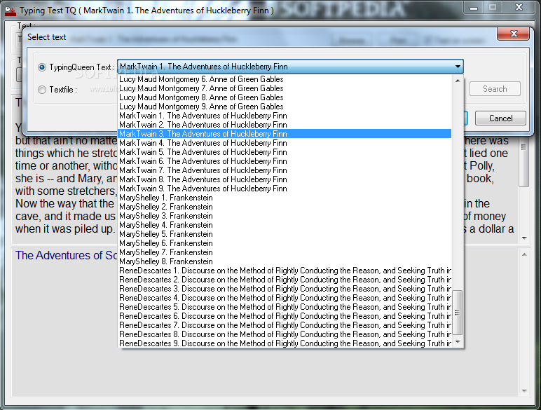Select MaryShelley 2. Frankenstein

[285, 207]
